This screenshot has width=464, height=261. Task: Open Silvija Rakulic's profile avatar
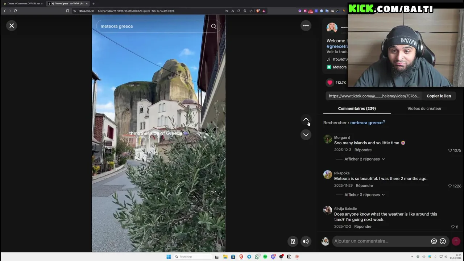pyautogui.click(x=328, y=210)
